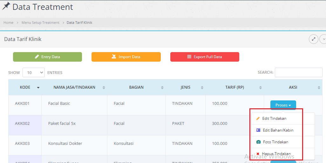Choose Edit Bahan/Kabin from menu

(x=283, y=130)
